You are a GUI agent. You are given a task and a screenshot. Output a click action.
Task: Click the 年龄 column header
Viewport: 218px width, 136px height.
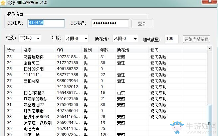(x=107, y=50)
